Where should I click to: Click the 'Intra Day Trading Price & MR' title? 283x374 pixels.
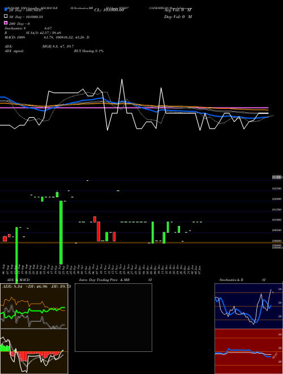coord(104,280)
